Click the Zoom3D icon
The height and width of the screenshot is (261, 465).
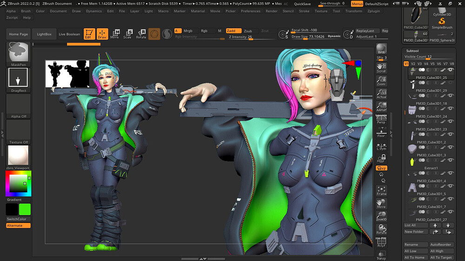[381, 216]
